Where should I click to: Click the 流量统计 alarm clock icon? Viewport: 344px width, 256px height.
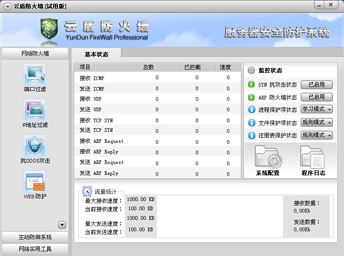(87, 191)
